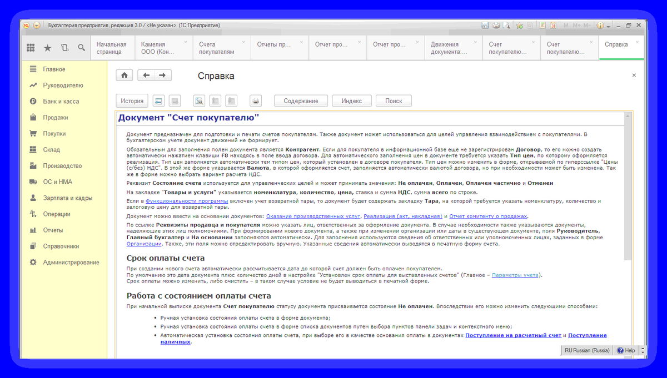667x378 pixels.
Task: Click the next section down-arrow icon
Action: tap(231, 101)
